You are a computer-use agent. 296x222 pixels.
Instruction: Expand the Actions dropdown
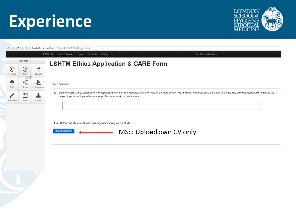click(25, 61)
